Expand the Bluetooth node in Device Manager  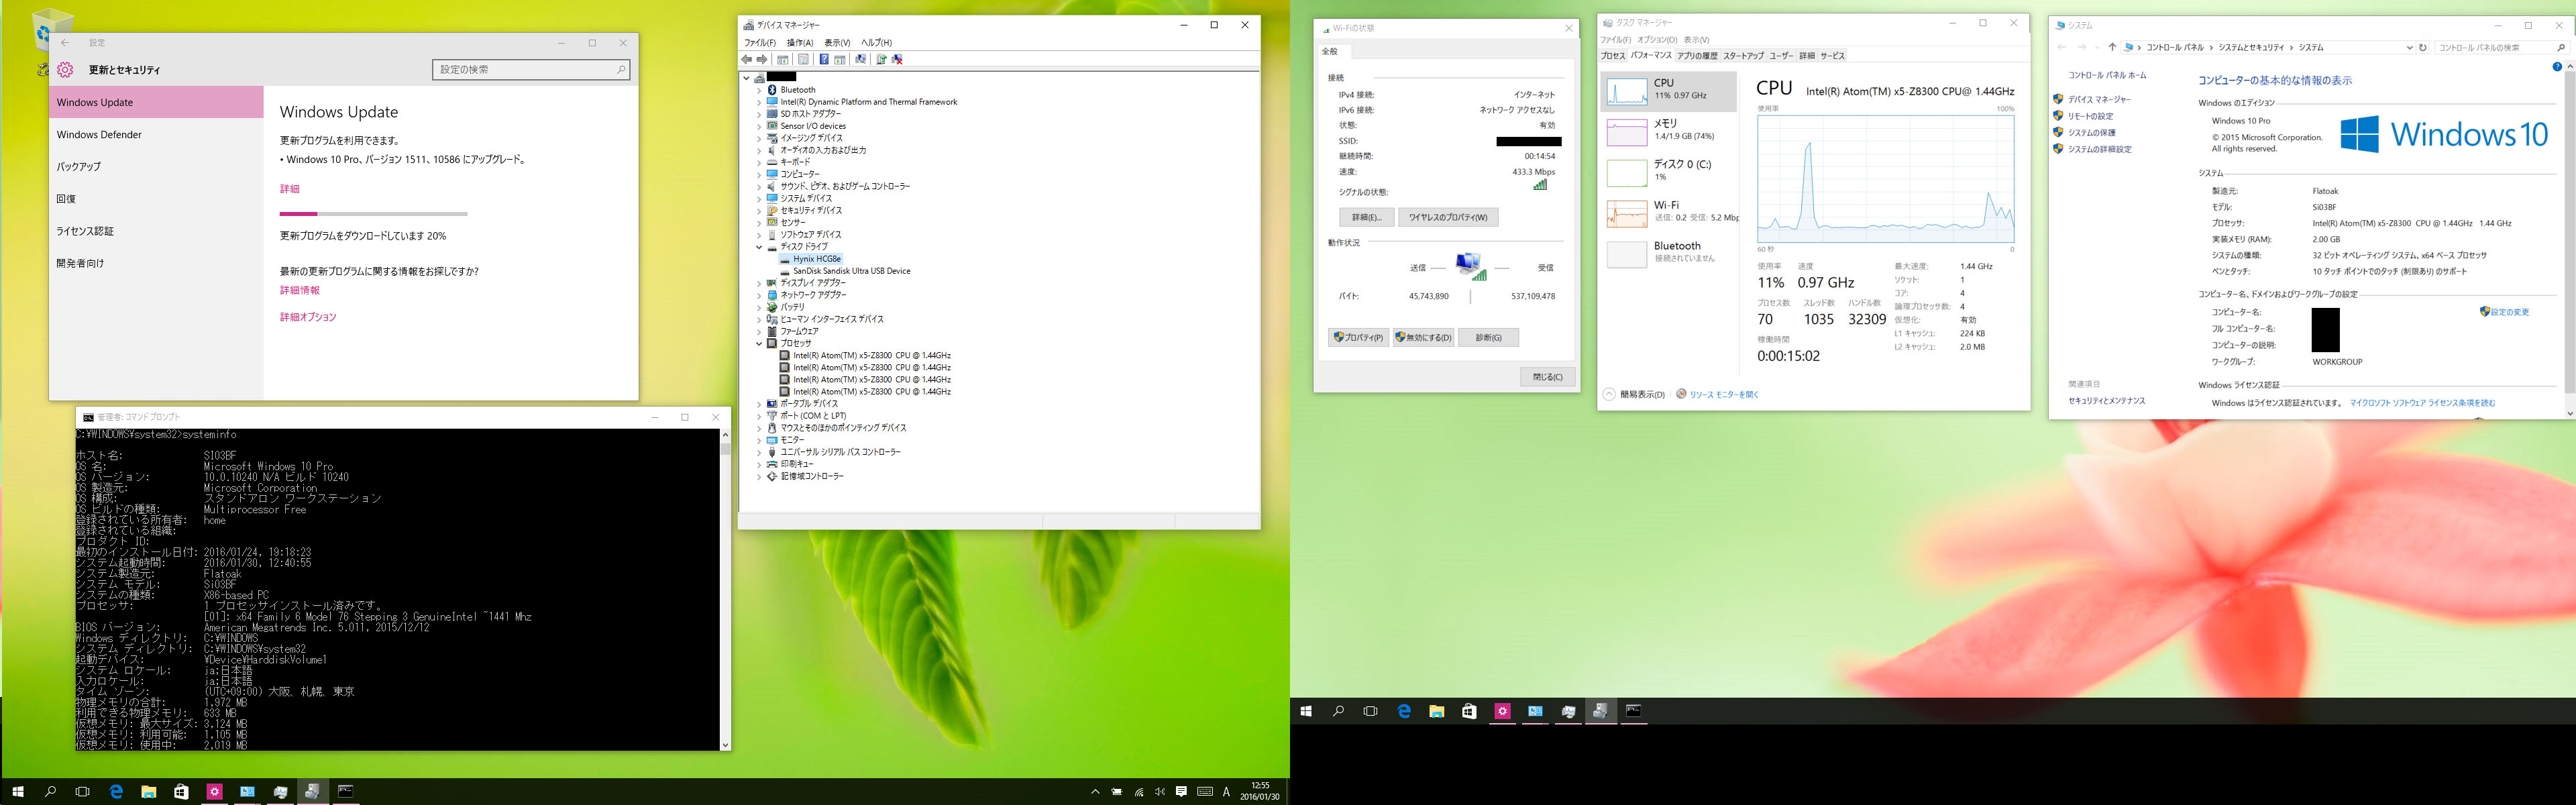click(759, 90)
